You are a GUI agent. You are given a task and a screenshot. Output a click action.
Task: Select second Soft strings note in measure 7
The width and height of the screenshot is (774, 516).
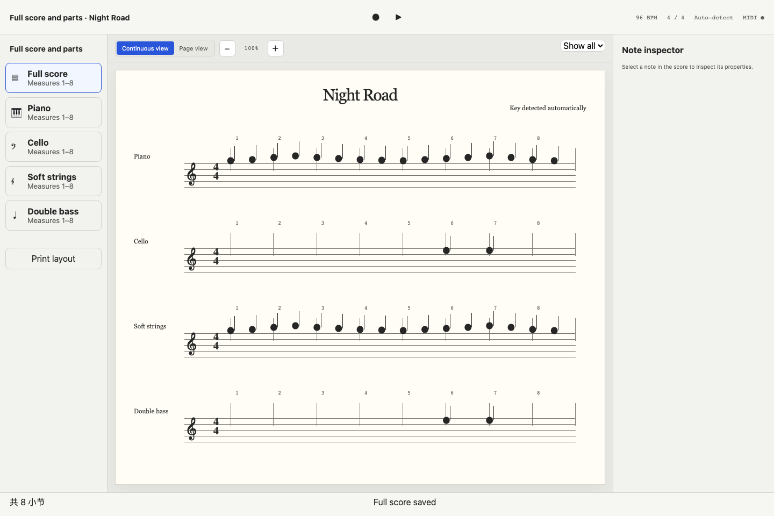(511, 327)
